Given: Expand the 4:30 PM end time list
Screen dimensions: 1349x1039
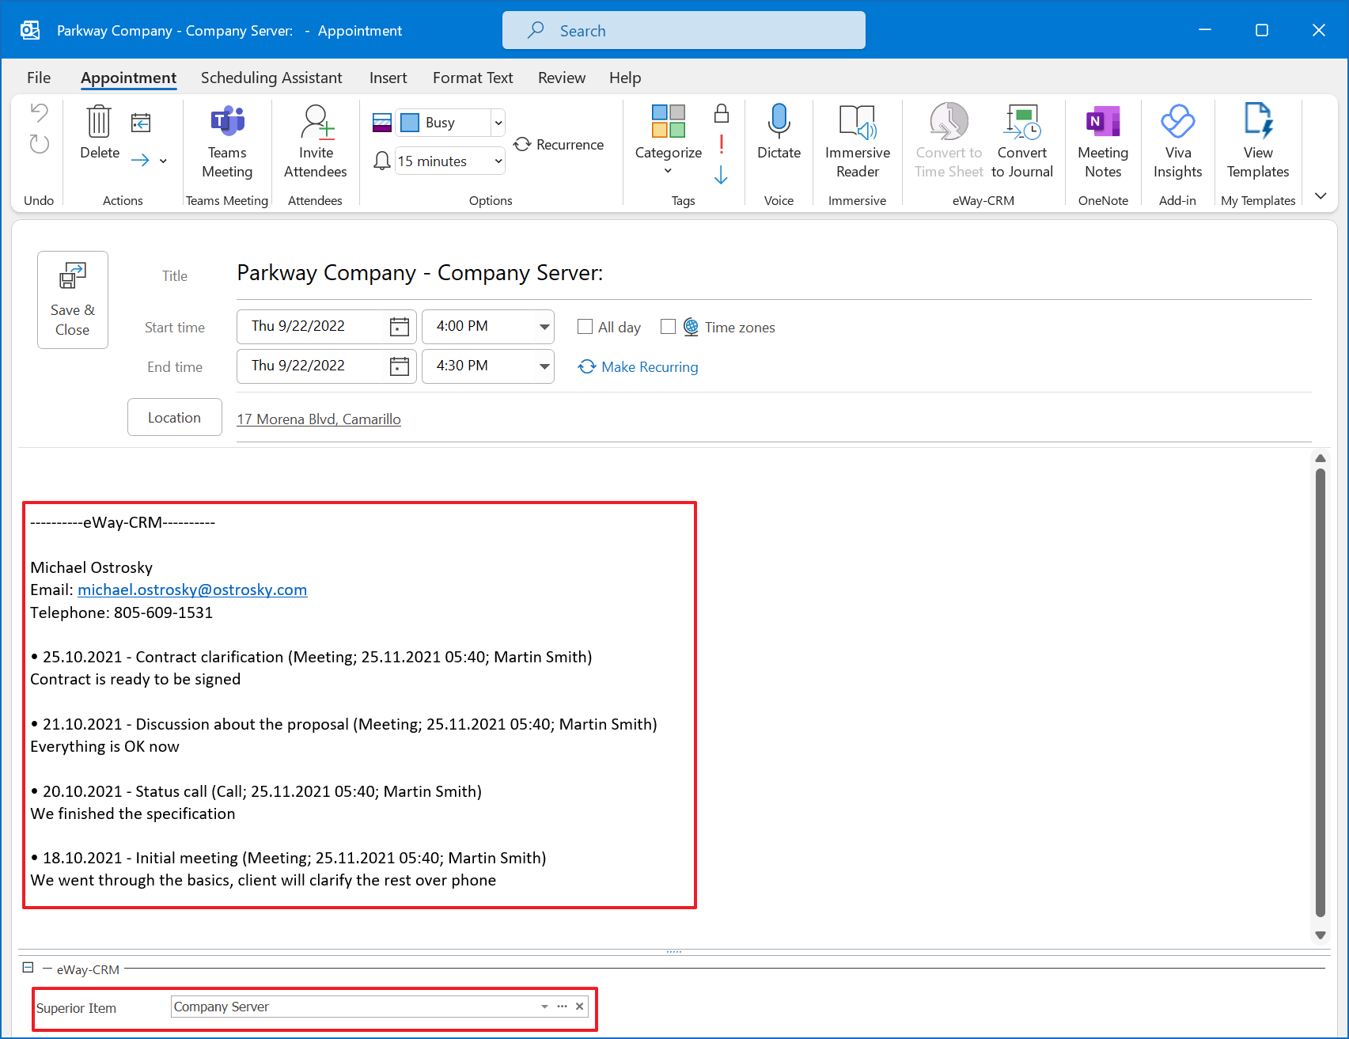Looking at the screenshot, I should (544, 366).
